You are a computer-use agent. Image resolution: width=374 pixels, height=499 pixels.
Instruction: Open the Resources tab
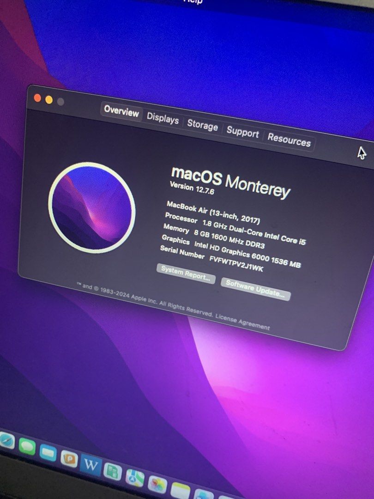(x=289, y=140)
